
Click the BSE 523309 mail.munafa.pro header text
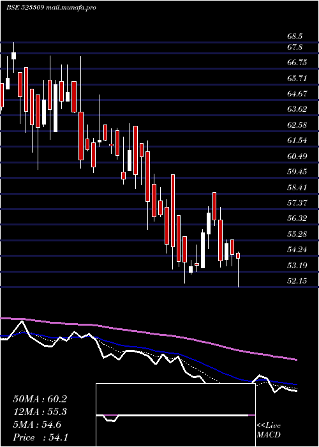click(51, 8)
